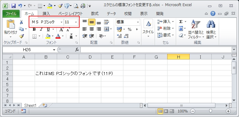
Task: Open print preview from quick access toolbar
Action: point(76,6)
